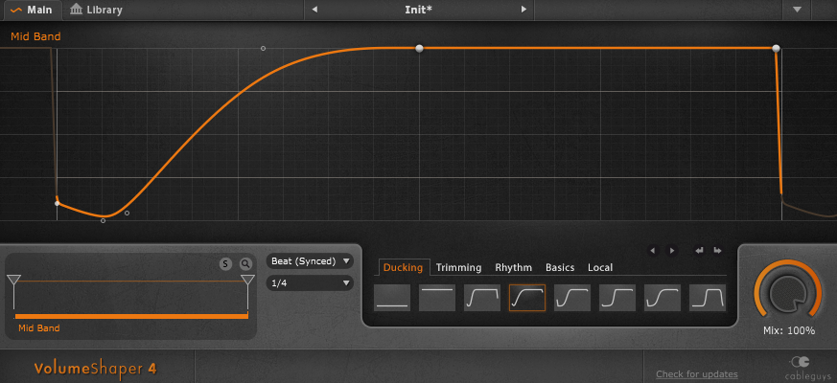Open the Ducking waveform tab

[x=403, y=267]
